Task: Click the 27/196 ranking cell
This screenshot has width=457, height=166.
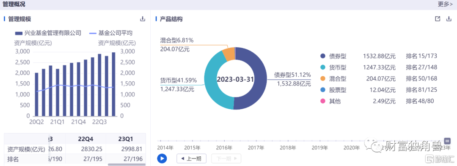Action: click(133, 159)
